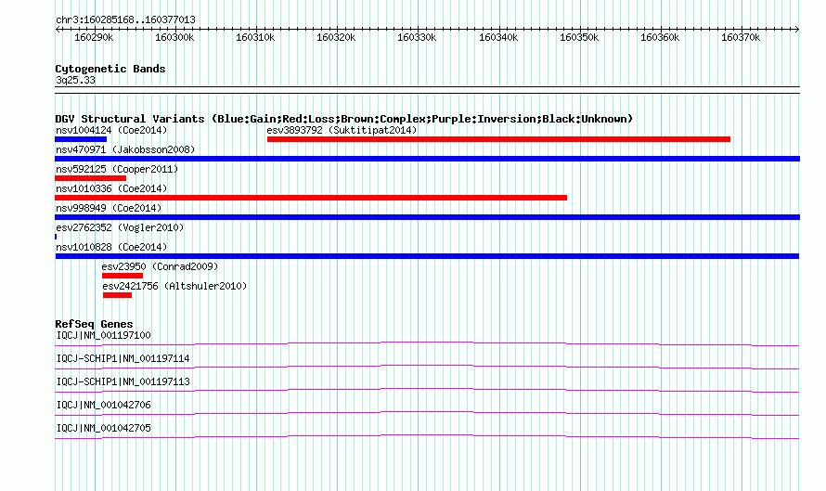Viewport: 826px width, 491px height.
Task: Open the nsv998949 (Coe2014) label
Action: [109, 208]
